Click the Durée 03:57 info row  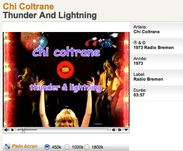tap(156, 93)
